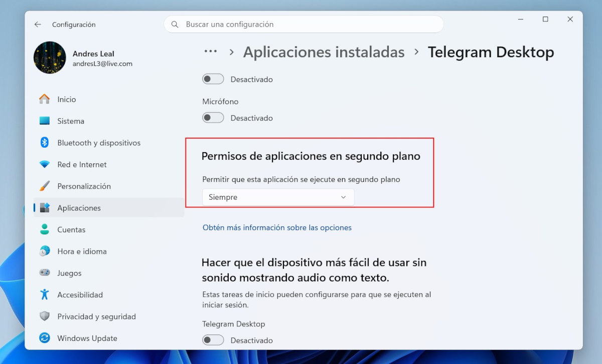This screenshot has height=364, width=602.
Task: Open Red e Internet settings
Action: (82, 164)
